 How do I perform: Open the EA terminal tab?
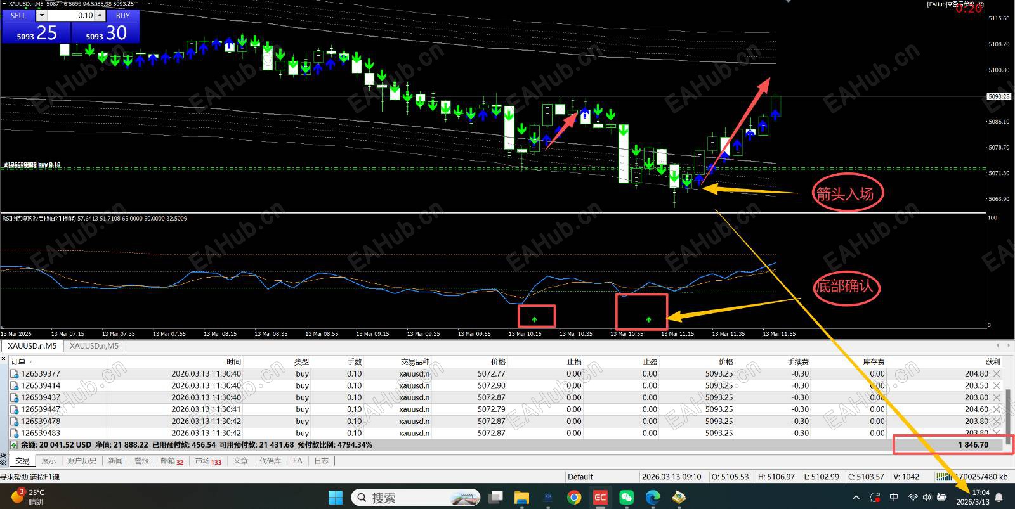pyautogui.click(x=298, y=461)
